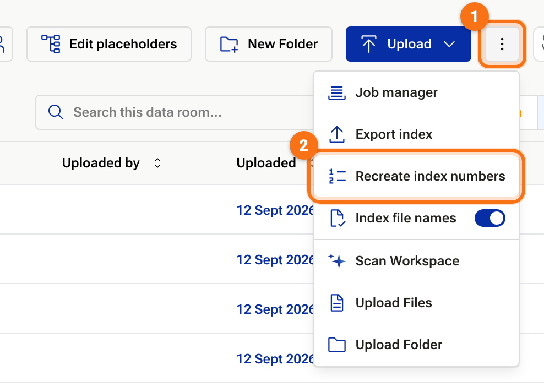Click the magnifier search icon
This screenshot has width=544, height=392.
56,112
